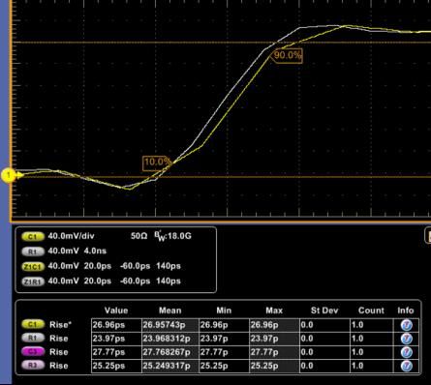Screen dimensions: 431x385
Task: Open info for C1 Rise measurement
Action: click(406, 325)
